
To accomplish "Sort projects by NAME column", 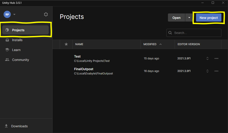I will 79,44.
